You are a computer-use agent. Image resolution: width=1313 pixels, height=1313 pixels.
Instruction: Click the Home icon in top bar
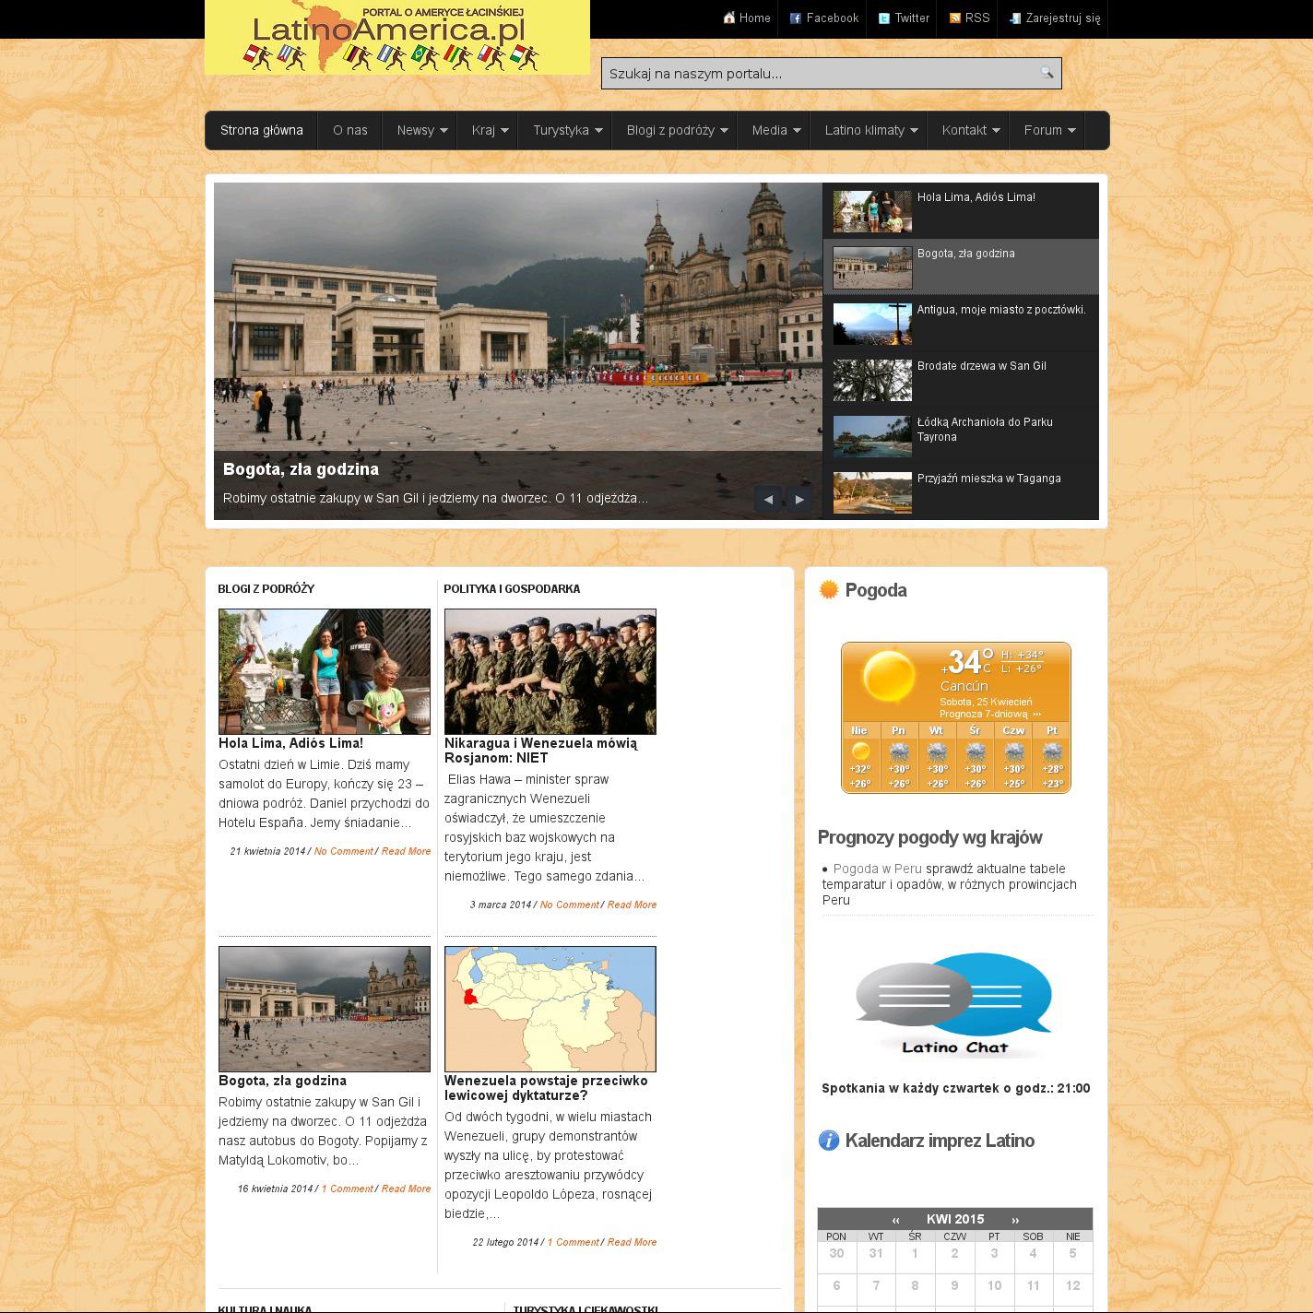click(729, 18)
